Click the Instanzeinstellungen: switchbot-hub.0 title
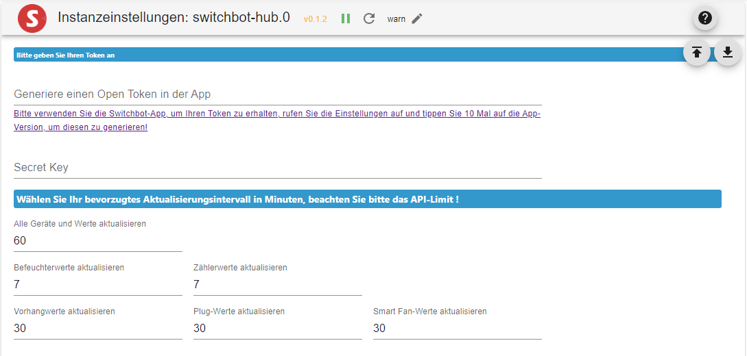The height and width of the screenshot is (356, 747). (174, 18)
